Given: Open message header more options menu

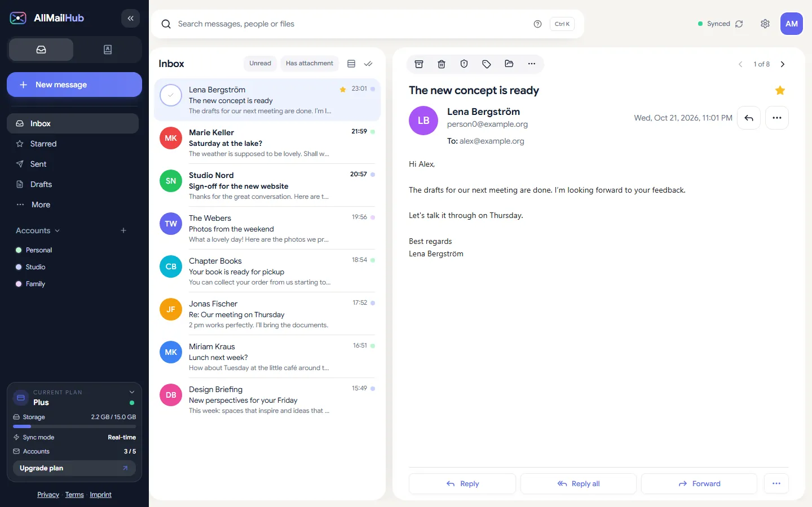Looking at the screenshot, I should click(777, 118).
